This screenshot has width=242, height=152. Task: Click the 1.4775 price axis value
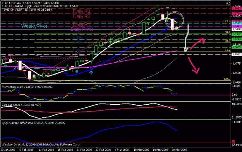click(x=237, y=63)
